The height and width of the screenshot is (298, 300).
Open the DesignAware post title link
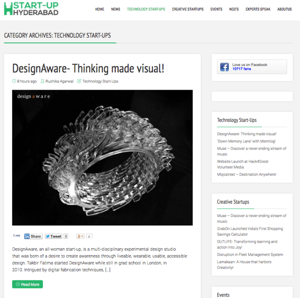coord(88,68)
